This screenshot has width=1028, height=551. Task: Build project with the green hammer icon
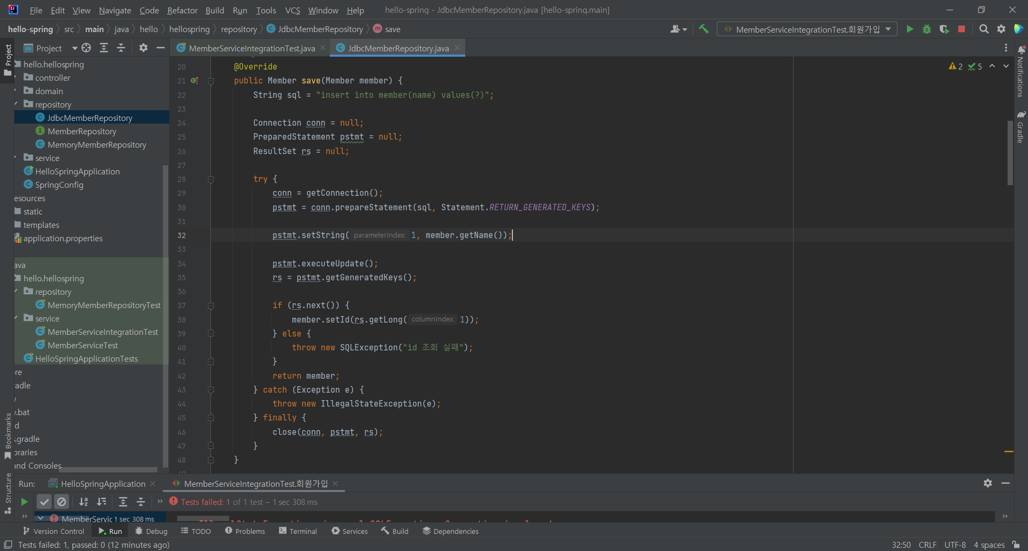tap(704, 29)
